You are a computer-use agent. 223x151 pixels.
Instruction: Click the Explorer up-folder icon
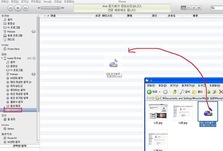(x=175, y=92)
